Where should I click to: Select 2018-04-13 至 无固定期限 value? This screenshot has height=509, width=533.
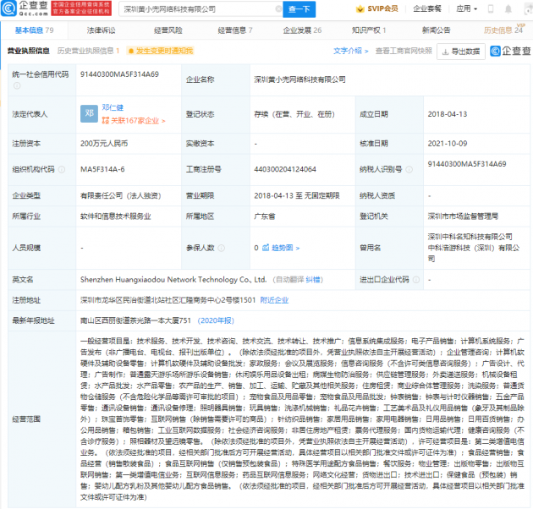coord(296,195)
